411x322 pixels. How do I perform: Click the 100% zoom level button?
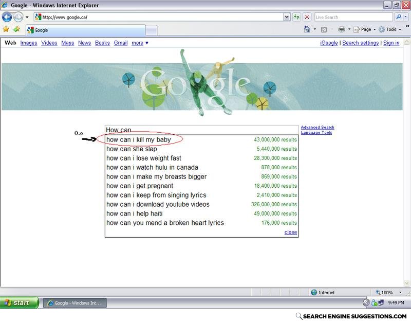click(384, 292)
